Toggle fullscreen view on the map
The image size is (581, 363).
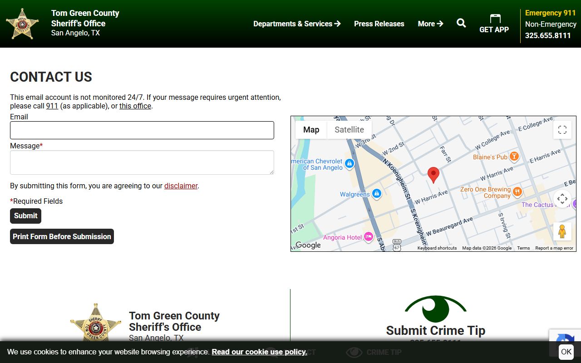pos(562,130)
